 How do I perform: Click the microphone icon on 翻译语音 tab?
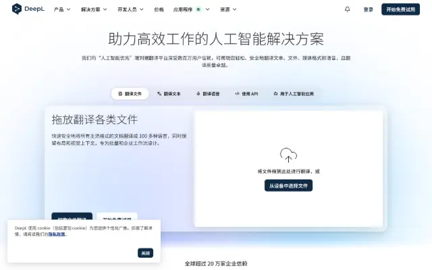198,94
